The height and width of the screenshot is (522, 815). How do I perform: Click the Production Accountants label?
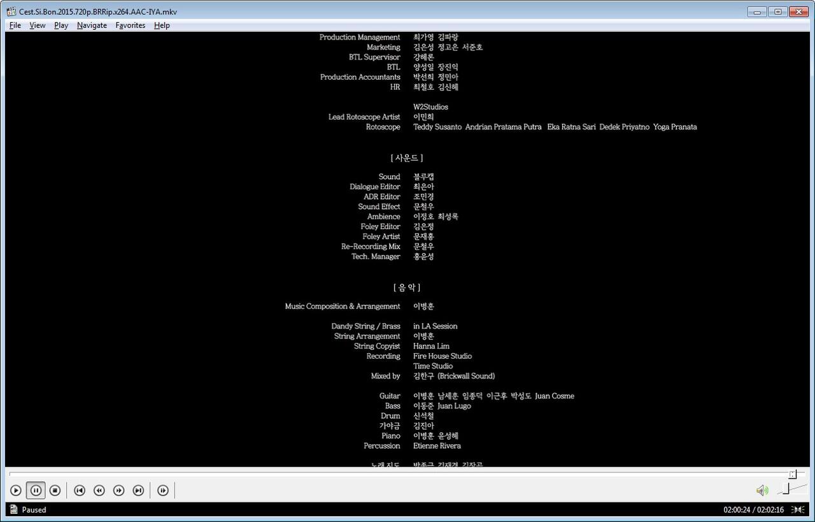tap(360, 77)
